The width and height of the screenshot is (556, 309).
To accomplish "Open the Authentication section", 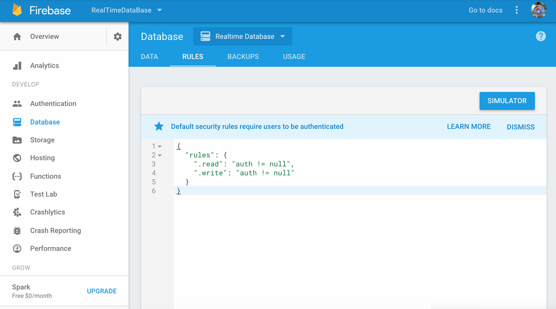I will 53,103.
